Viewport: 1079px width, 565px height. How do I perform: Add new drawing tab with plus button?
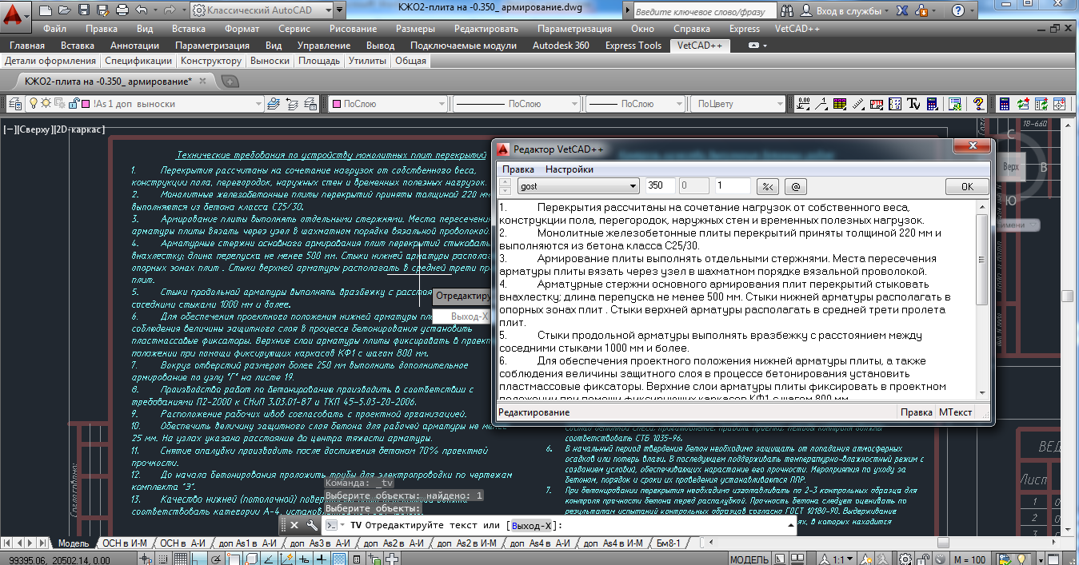[230, 81]
